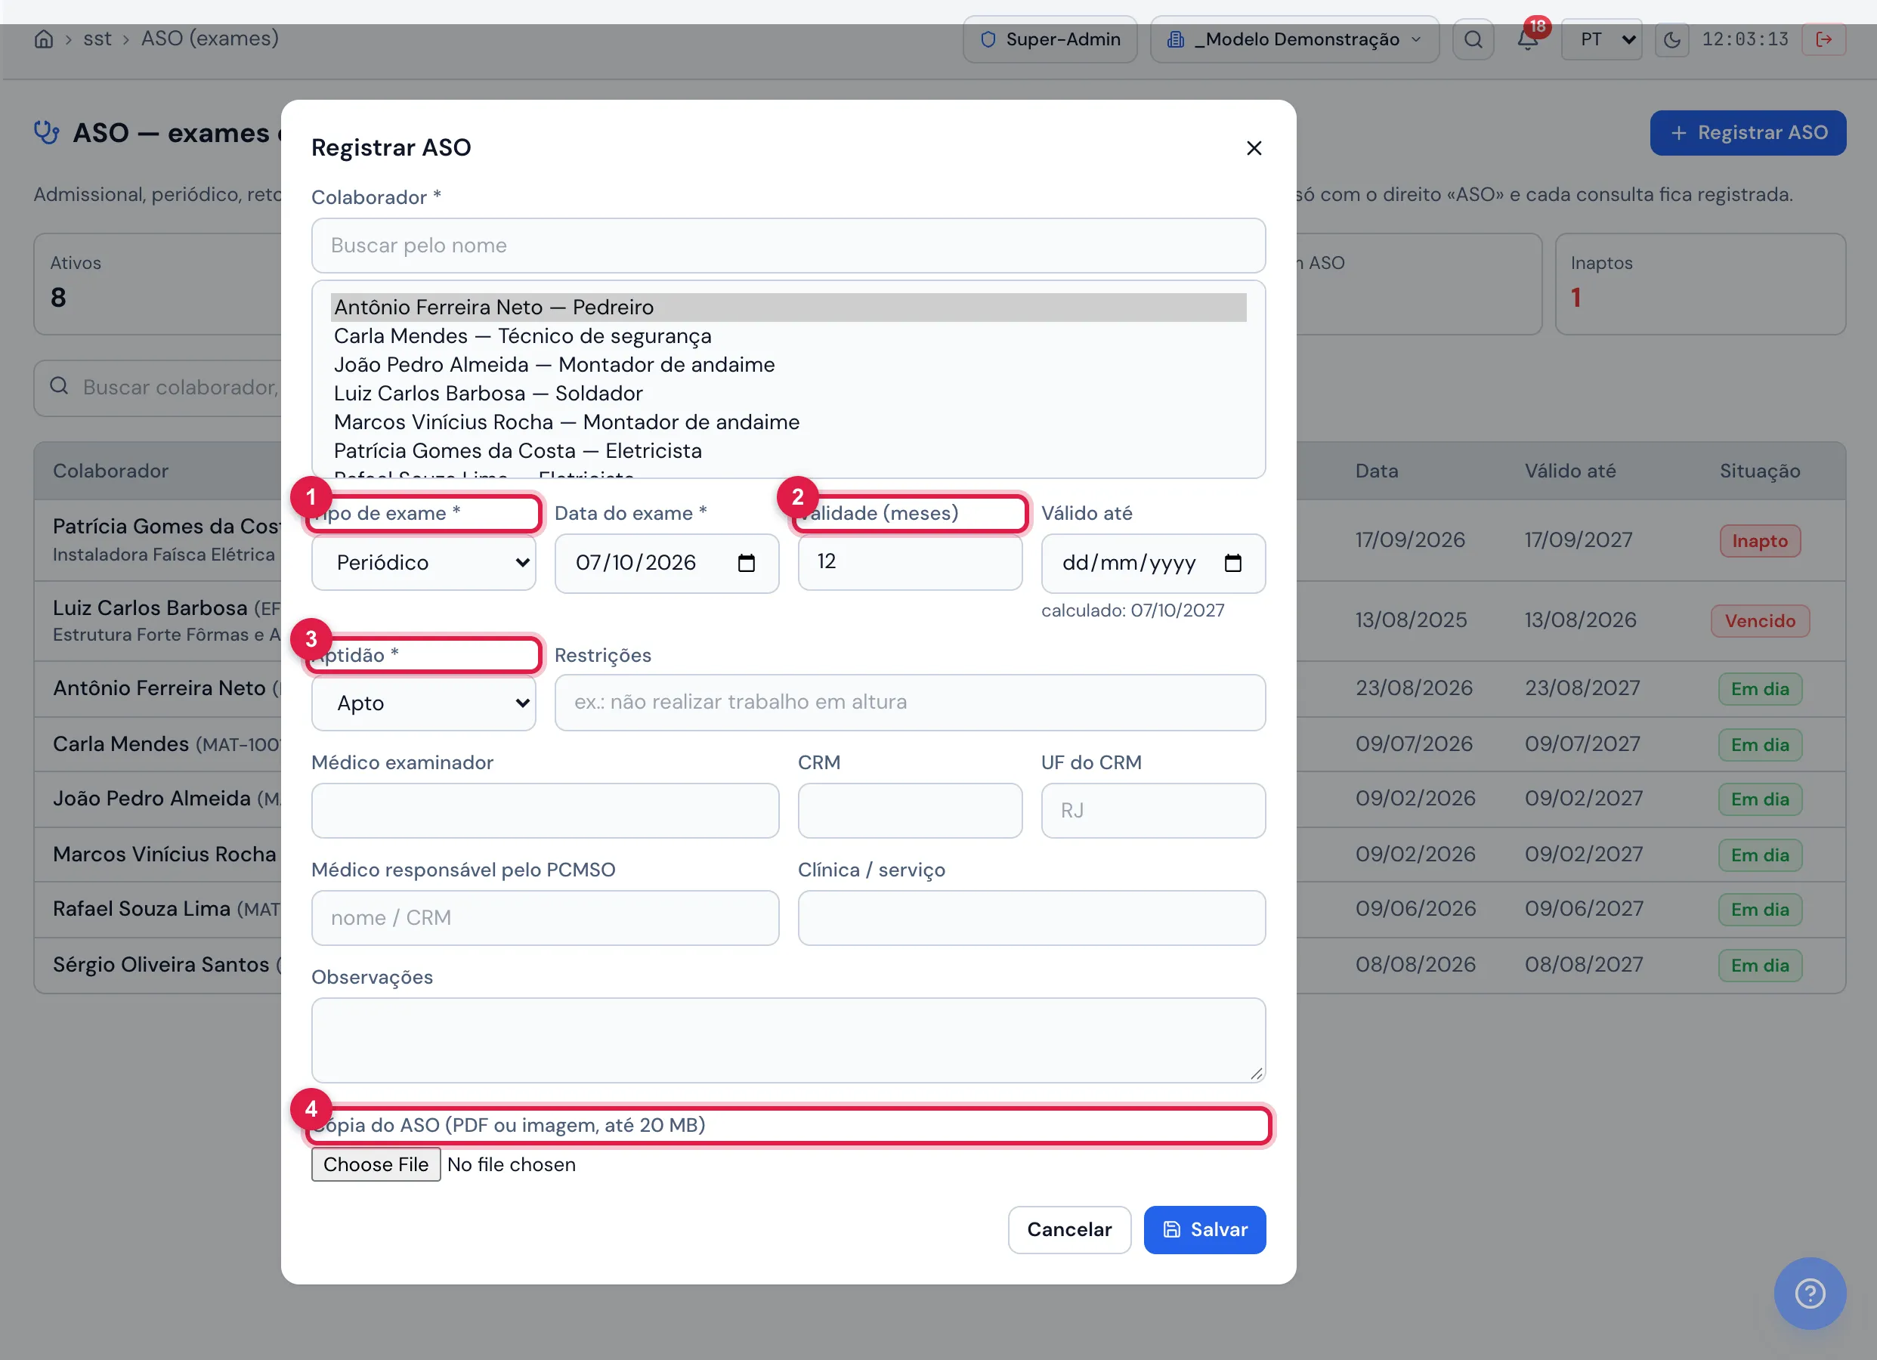
Task: Click the Inaptos summary card
Action: pyautogui.click(x=1700, y=284)
